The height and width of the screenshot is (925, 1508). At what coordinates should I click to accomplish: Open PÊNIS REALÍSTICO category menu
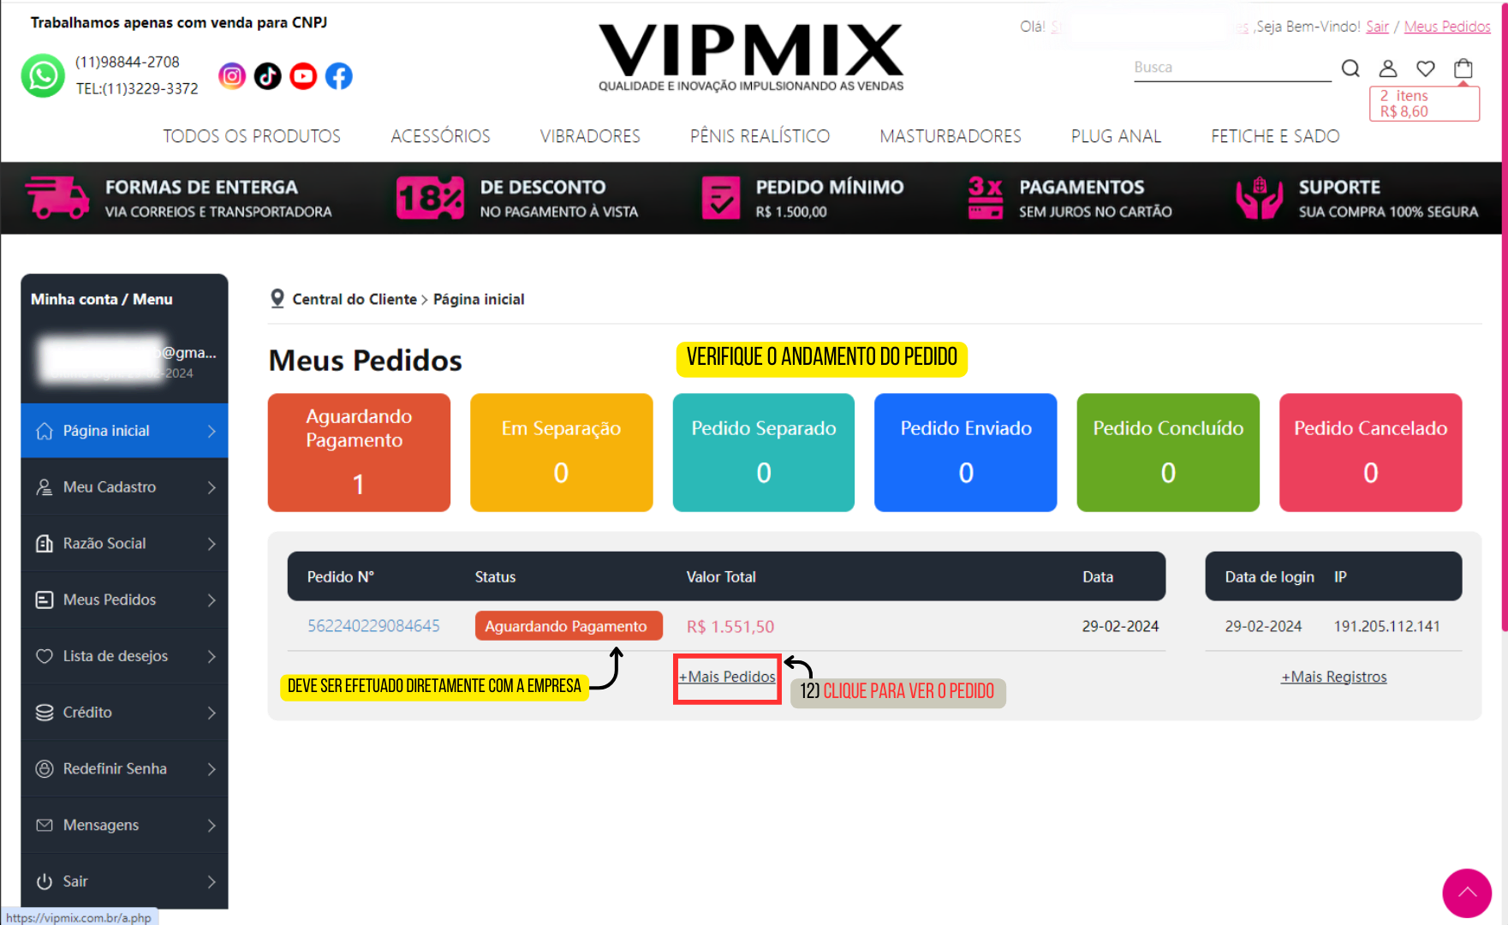pos(760,136)
